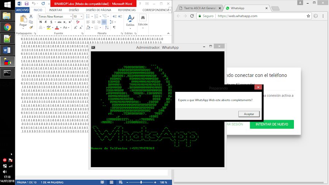The image size is (329, 185).
Task: Expand the bullet list style dropdown
Action: click(x=92, y=16)
